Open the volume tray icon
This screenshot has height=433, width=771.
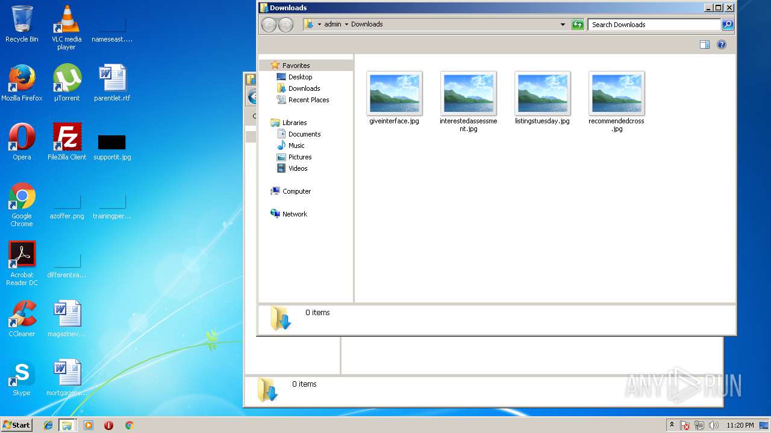click(714, 425)
